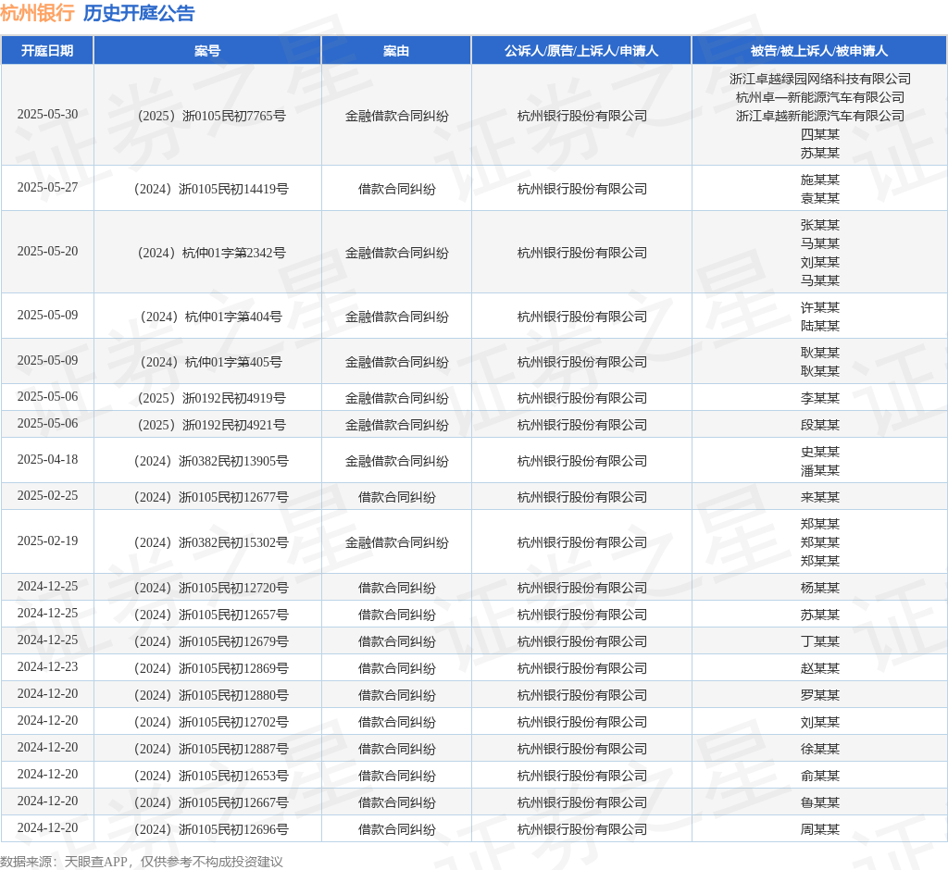
Task: Click defendant 杨某某
Action: tap(820, 588)
